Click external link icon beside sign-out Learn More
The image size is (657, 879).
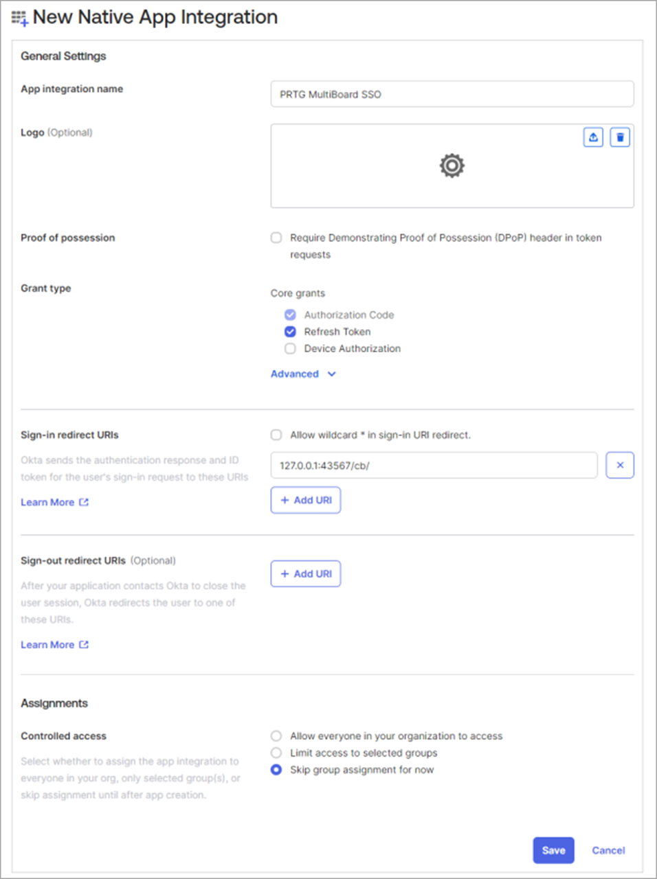pyautogui.click(x=84, y=644)
